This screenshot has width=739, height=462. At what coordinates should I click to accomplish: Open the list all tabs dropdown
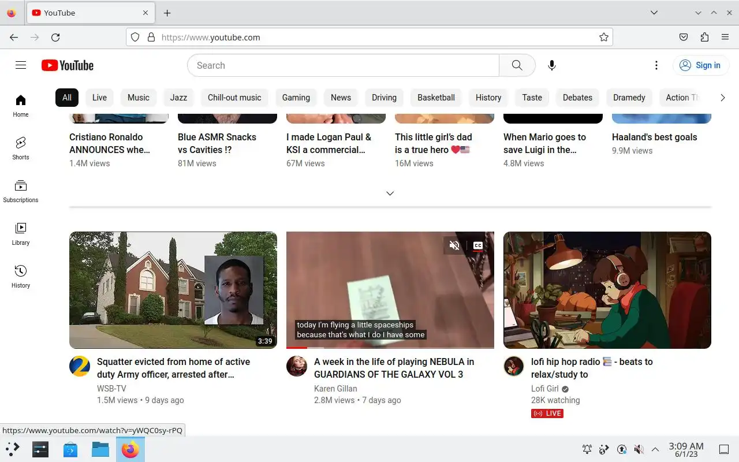coord(654,13)
